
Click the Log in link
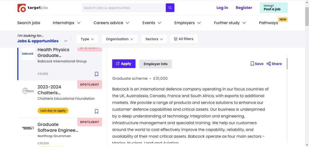coord(222,8)
